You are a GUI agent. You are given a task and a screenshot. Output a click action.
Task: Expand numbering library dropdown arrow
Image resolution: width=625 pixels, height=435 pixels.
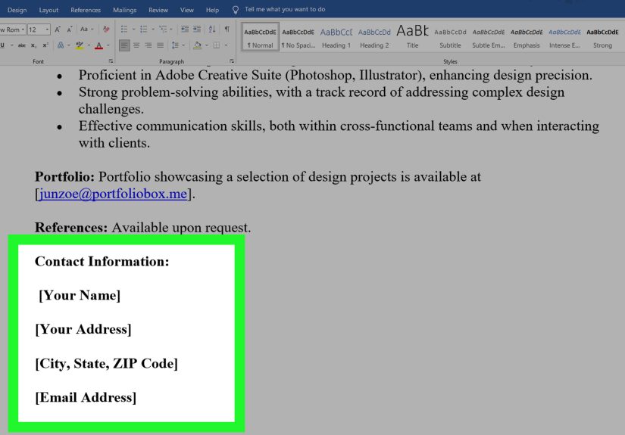[153, 30]
